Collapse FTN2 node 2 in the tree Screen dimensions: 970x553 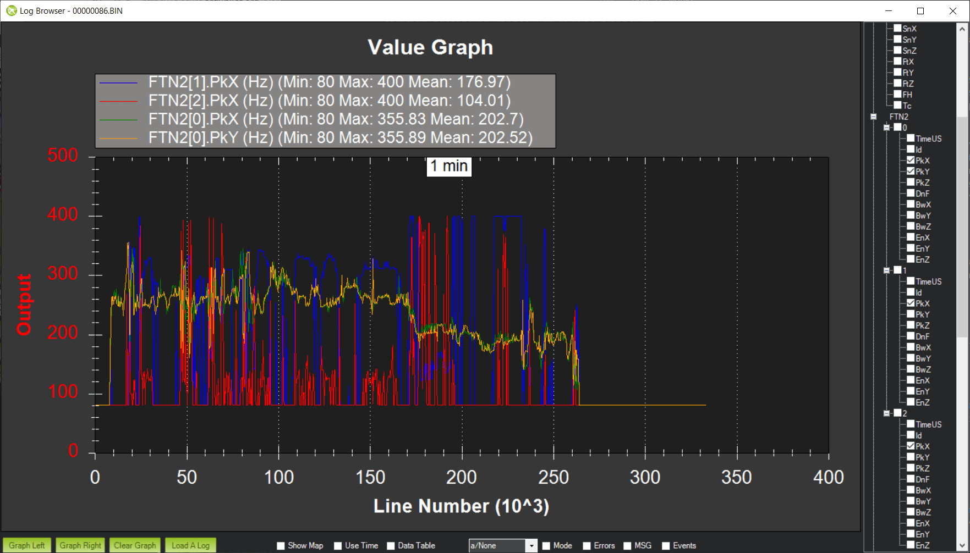pyautogui.click(x=887, y=413)
